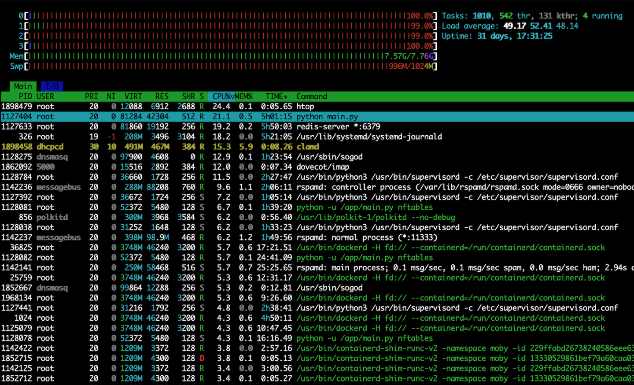This screenshot has width=634, height=385.
Task: Click the Load average readout
Action: coord(510,26)
